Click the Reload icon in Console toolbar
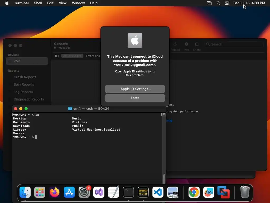 coord(175,44)
